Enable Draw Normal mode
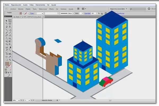 point(6,72)
